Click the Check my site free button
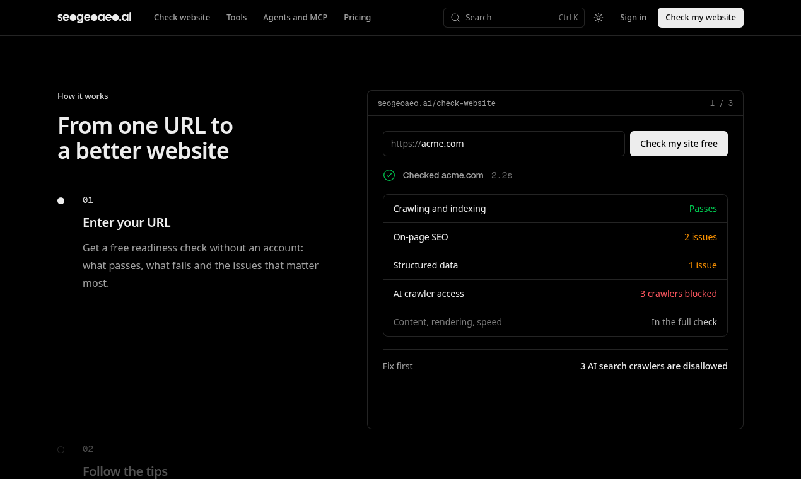 click(679, 144)
